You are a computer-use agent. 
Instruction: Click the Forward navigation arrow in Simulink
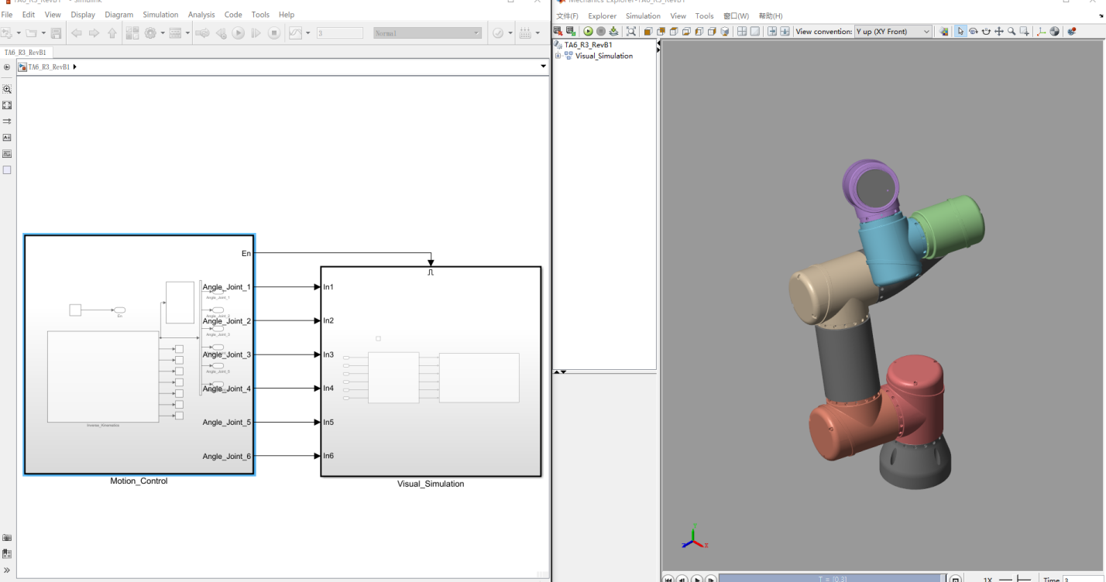point(94,33)
